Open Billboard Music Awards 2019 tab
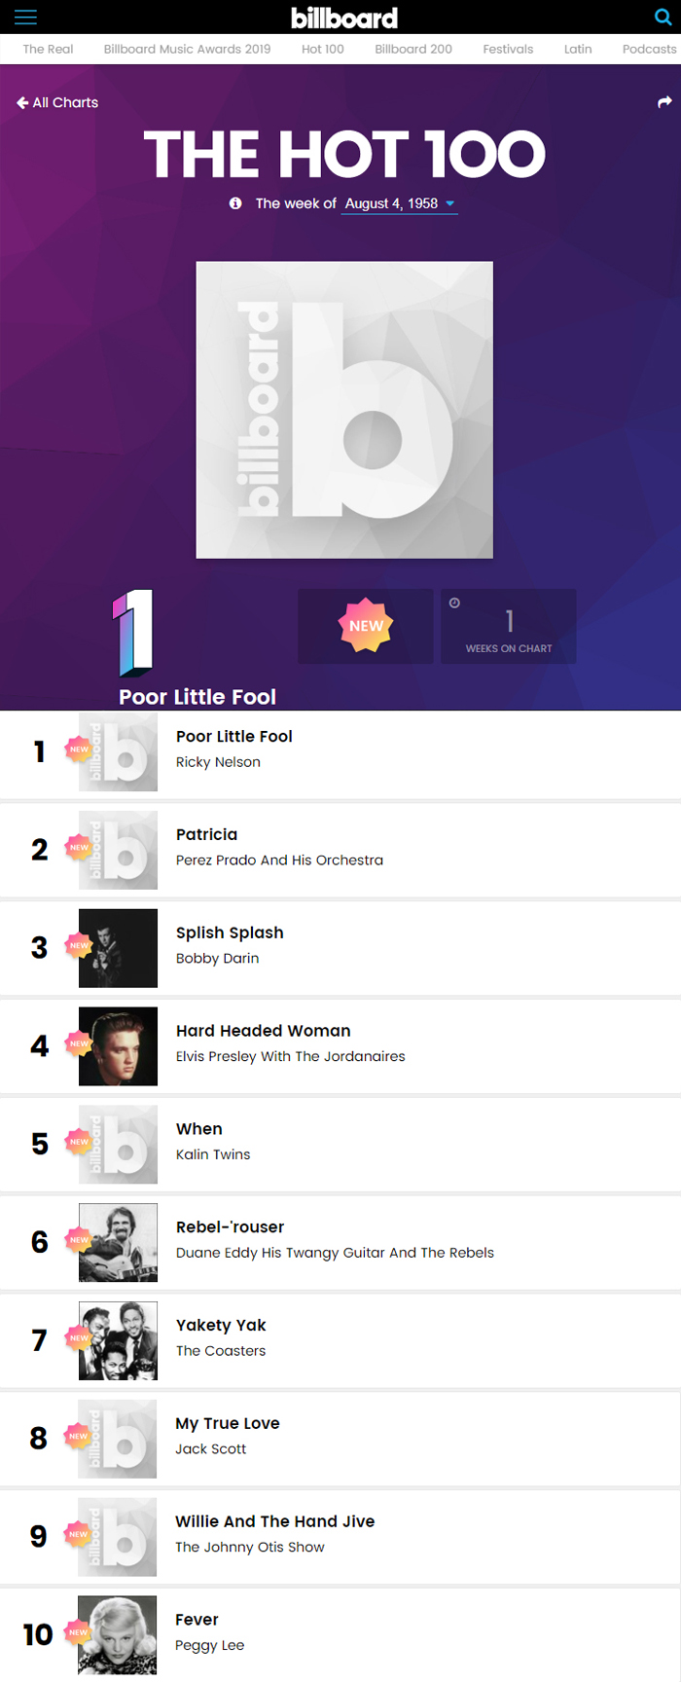 [187, 49]
